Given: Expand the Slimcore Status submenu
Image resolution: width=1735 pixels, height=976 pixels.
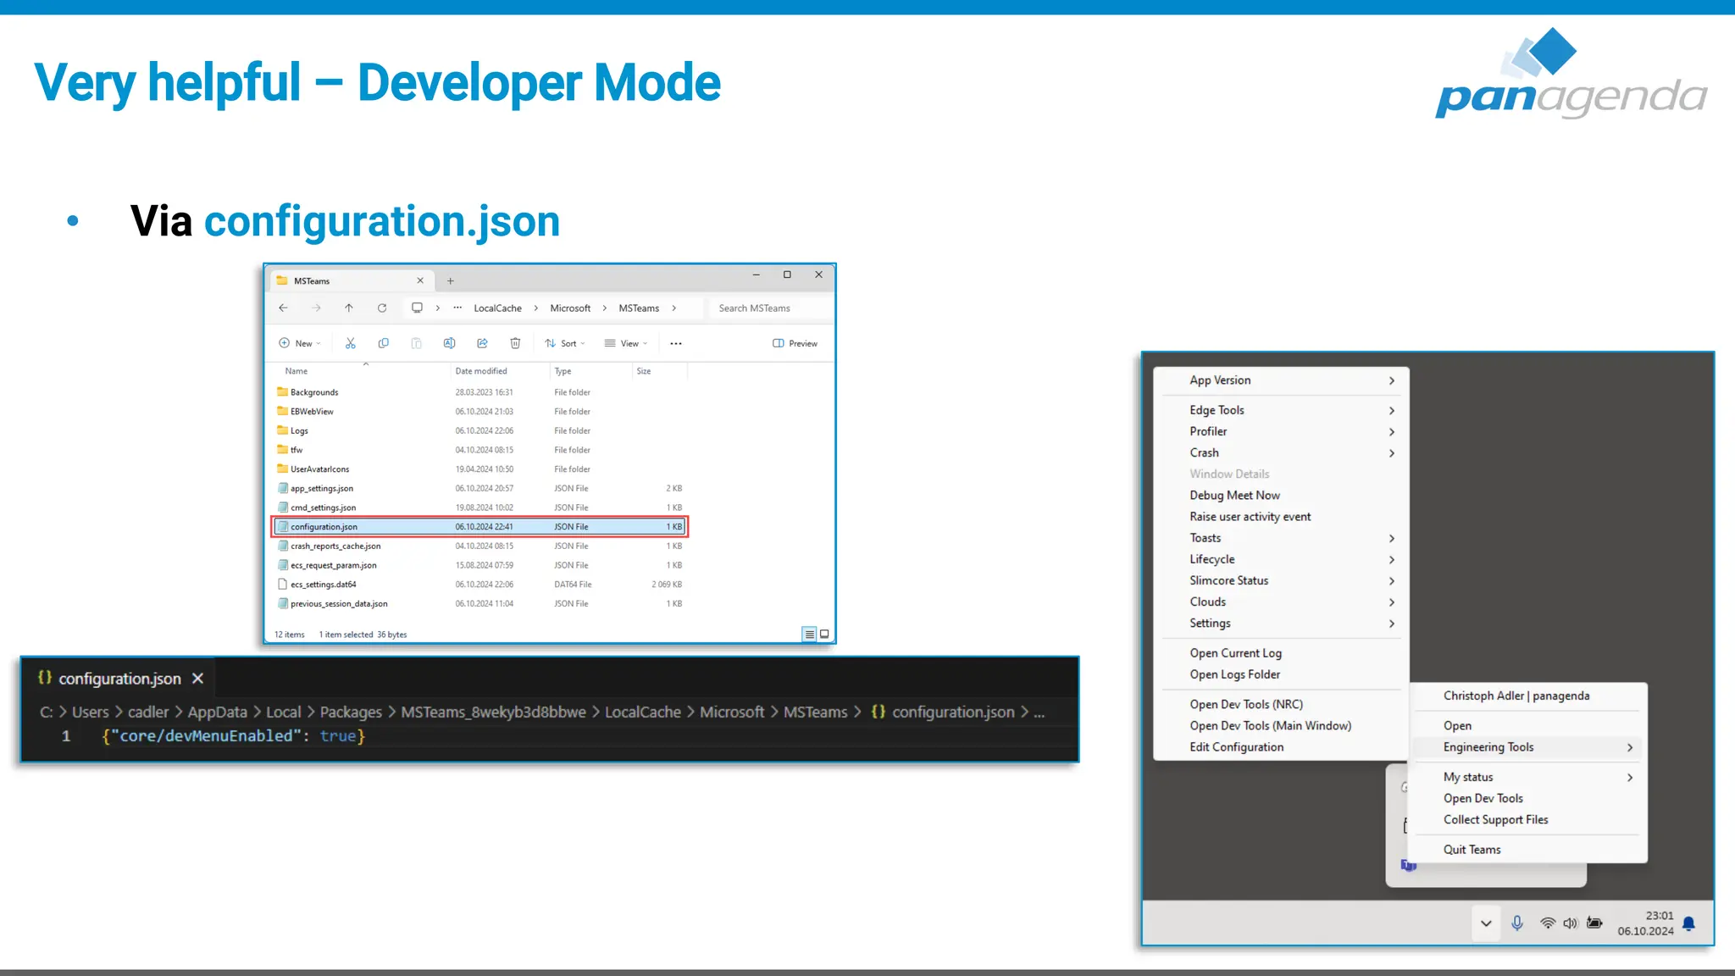Looking at the screenshot, I should coord(1281,580).
